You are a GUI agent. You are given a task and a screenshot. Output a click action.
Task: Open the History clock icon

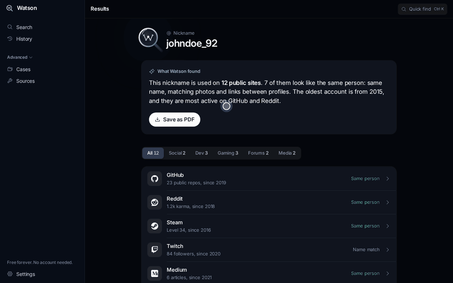(x=10, y=39)
